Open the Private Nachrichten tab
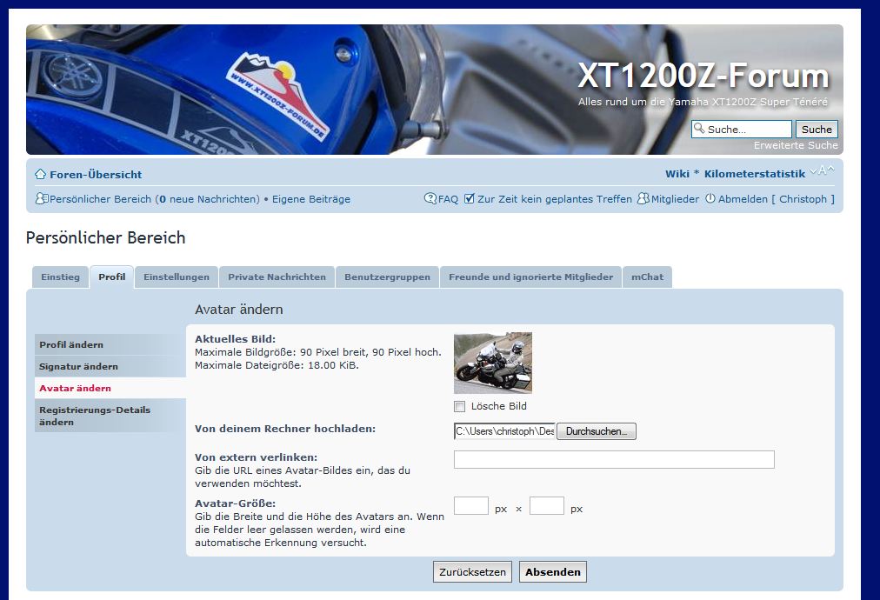The width and height of the screenshot is (880, 600). click(277, 277)
